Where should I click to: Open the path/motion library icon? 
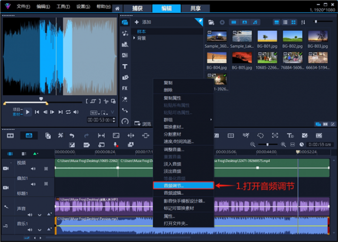[125, 110]
